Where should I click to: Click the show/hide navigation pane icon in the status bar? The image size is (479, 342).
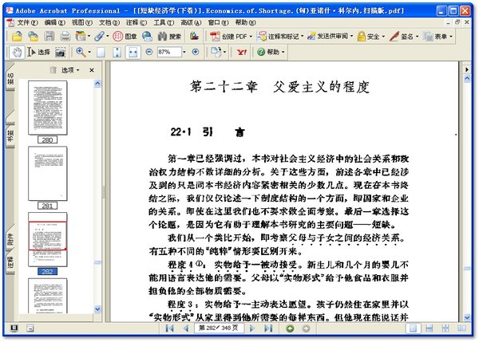click(14, 328)
